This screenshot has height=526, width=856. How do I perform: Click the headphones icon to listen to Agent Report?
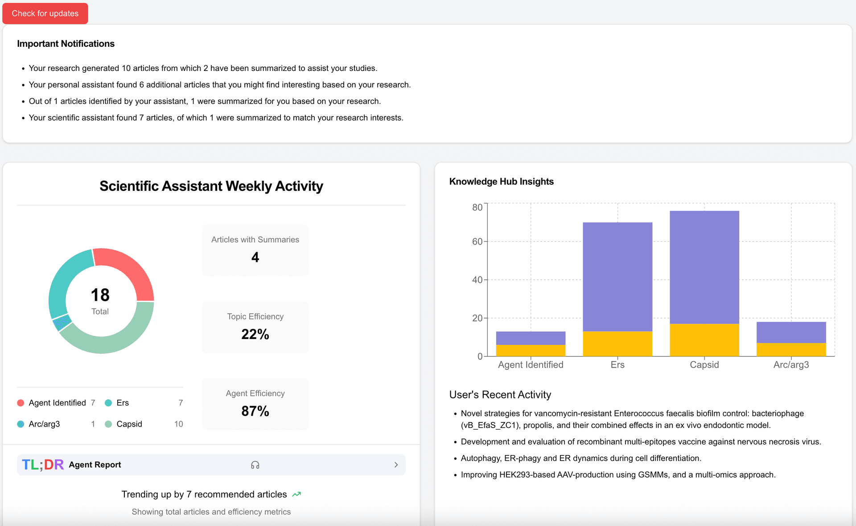pyautogui.click(x=255, y=464)
